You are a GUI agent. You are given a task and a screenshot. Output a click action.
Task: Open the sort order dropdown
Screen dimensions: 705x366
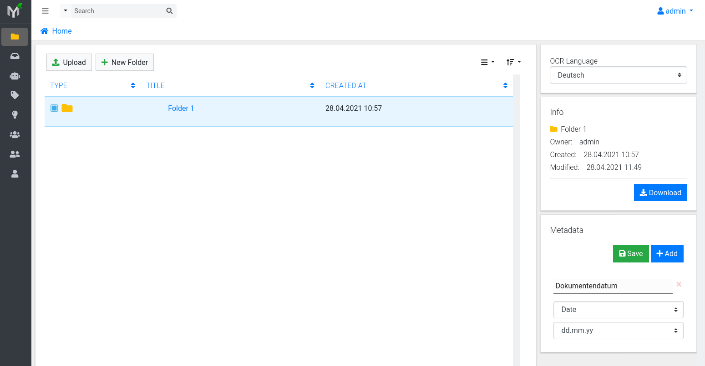click(513, 62)
